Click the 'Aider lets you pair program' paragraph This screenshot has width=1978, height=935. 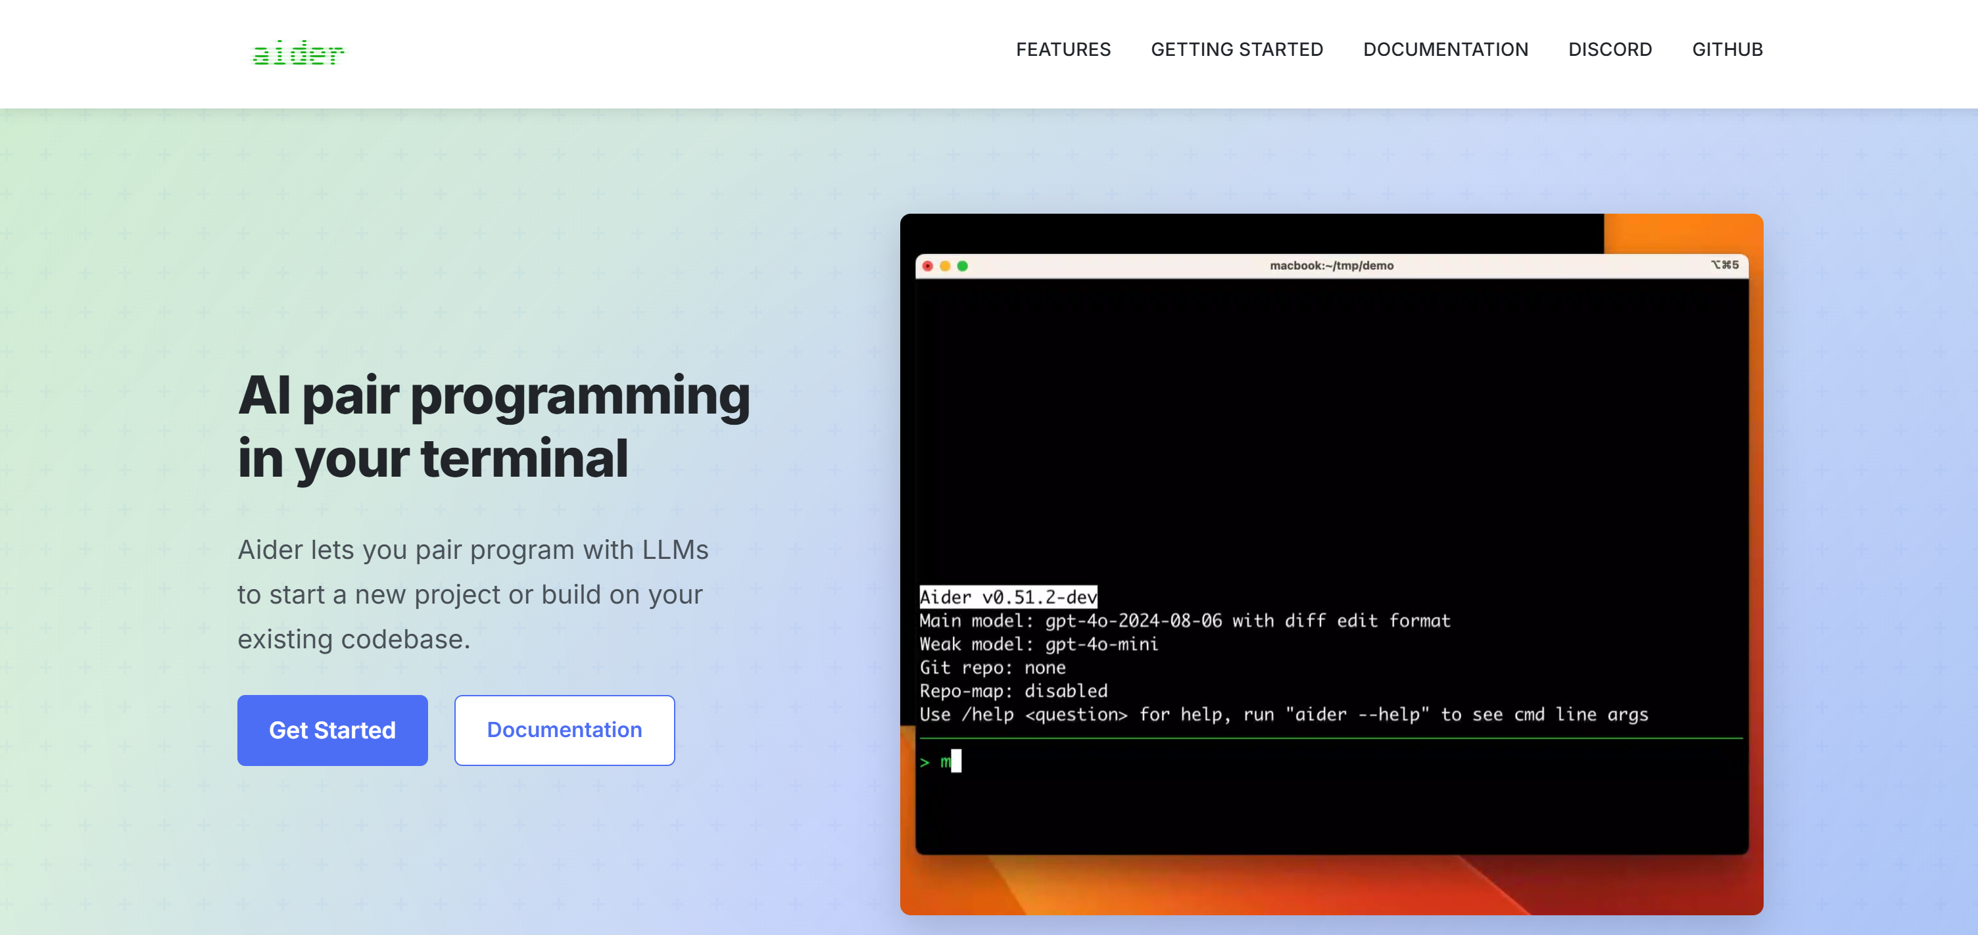coord(472,594)
